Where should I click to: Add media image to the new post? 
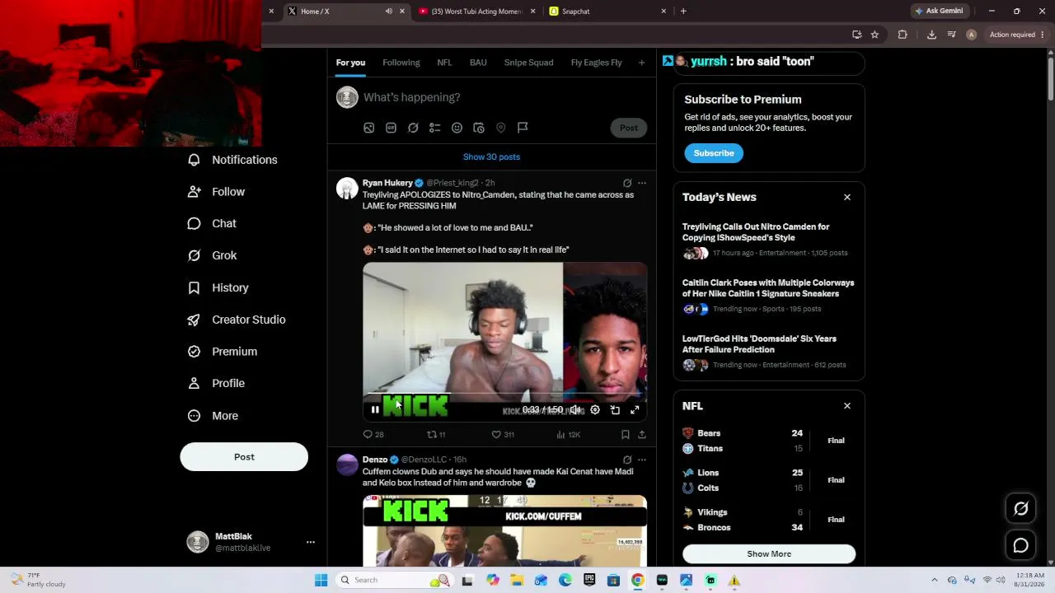pos(369,128)
